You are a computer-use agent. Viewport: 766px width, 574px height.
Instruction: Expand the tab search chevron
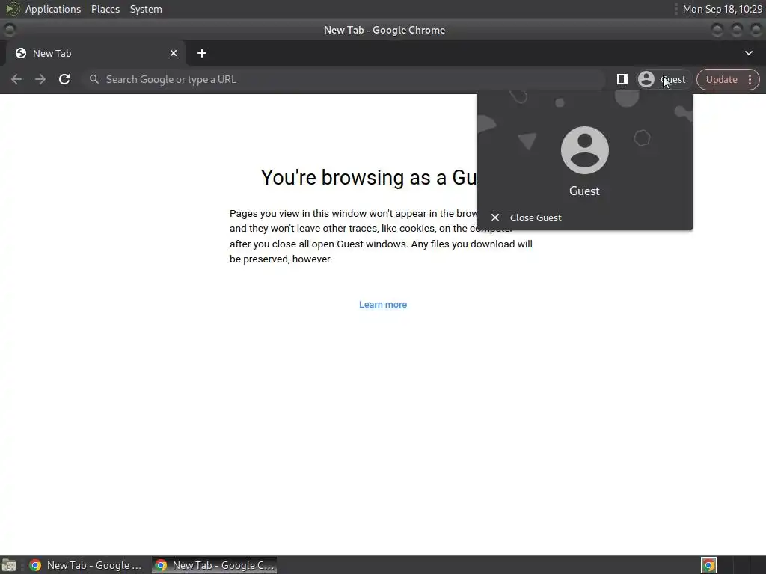tap(748, 53)
